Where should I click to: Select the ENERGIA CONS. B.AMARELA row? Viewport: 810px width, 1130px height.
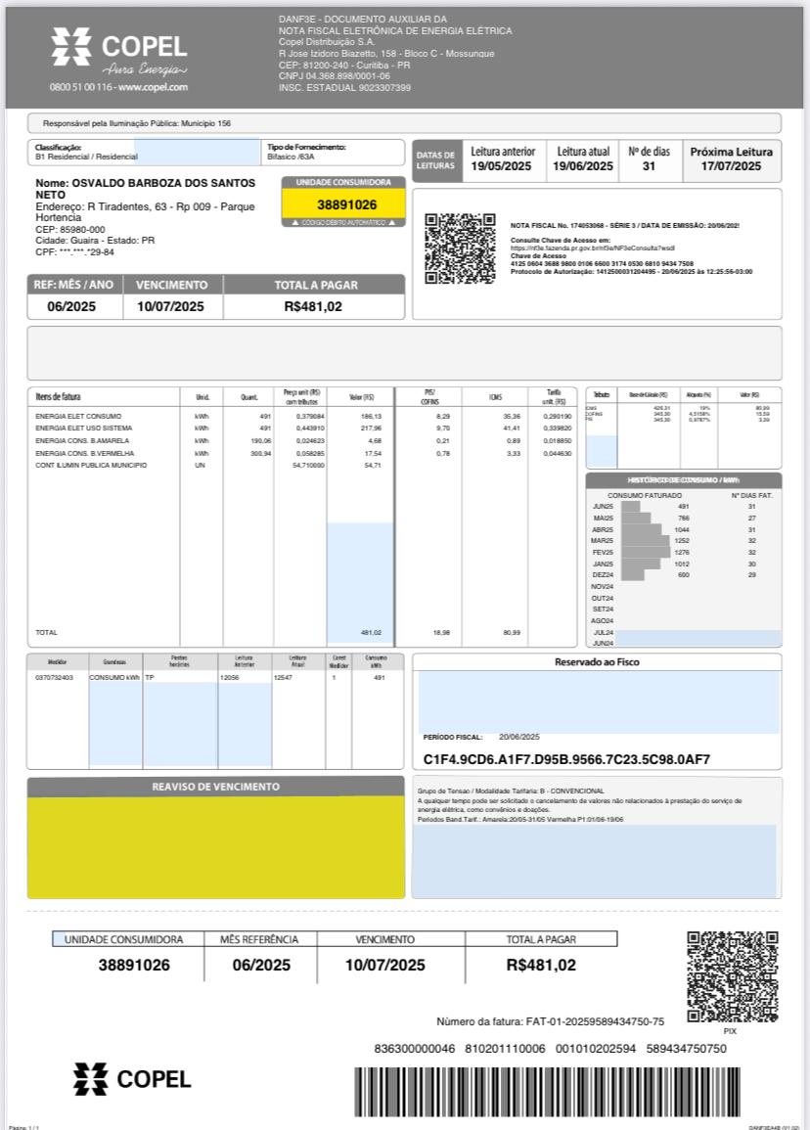point(303,440)
